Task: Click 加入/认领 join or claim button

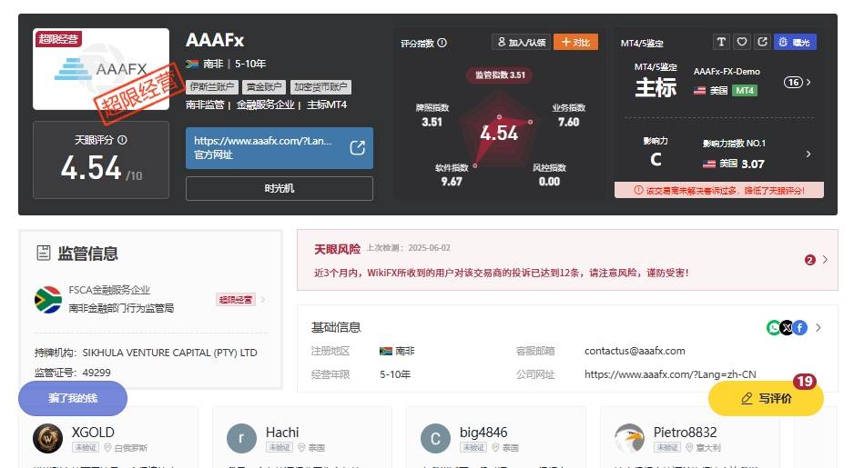Action: [521, 42]
